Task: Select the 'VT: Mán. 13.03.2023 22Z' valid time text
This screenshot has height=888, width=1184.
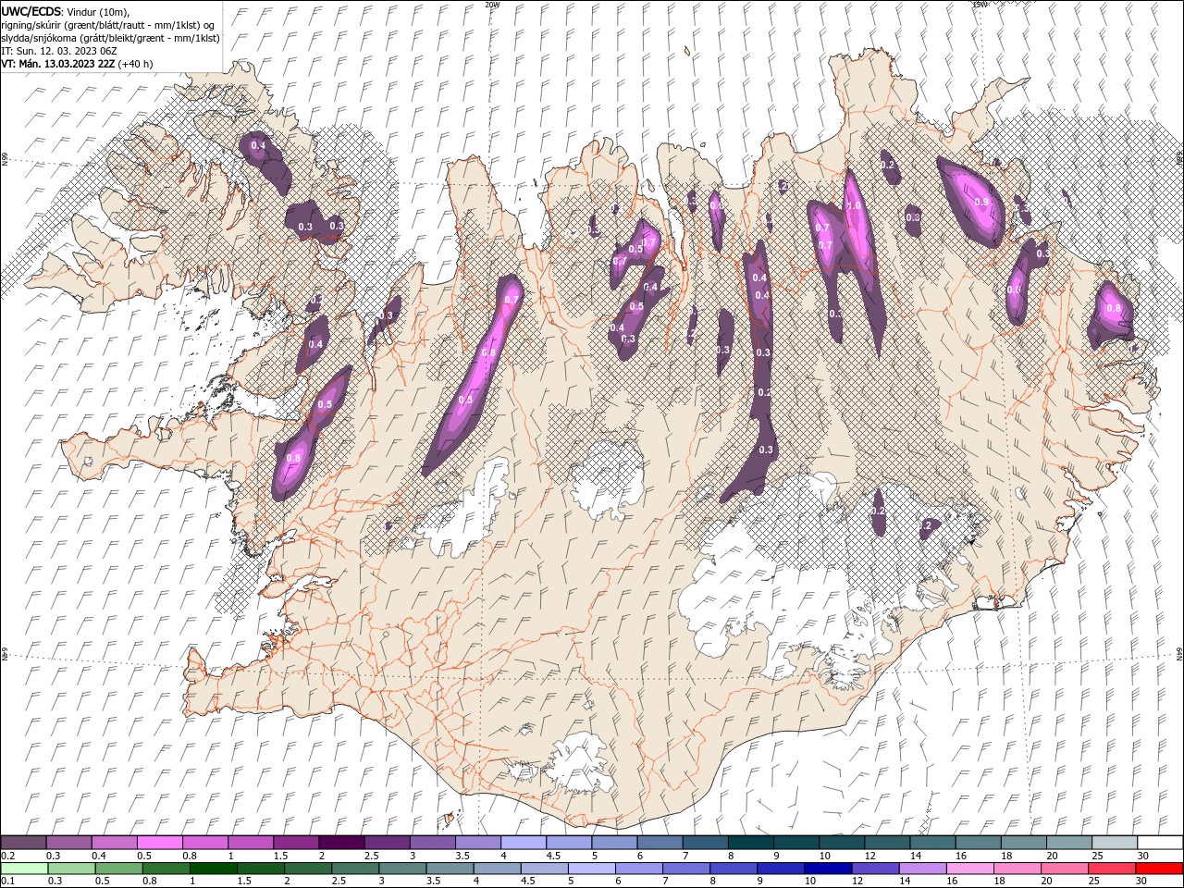Action: (x=56, y=64)
